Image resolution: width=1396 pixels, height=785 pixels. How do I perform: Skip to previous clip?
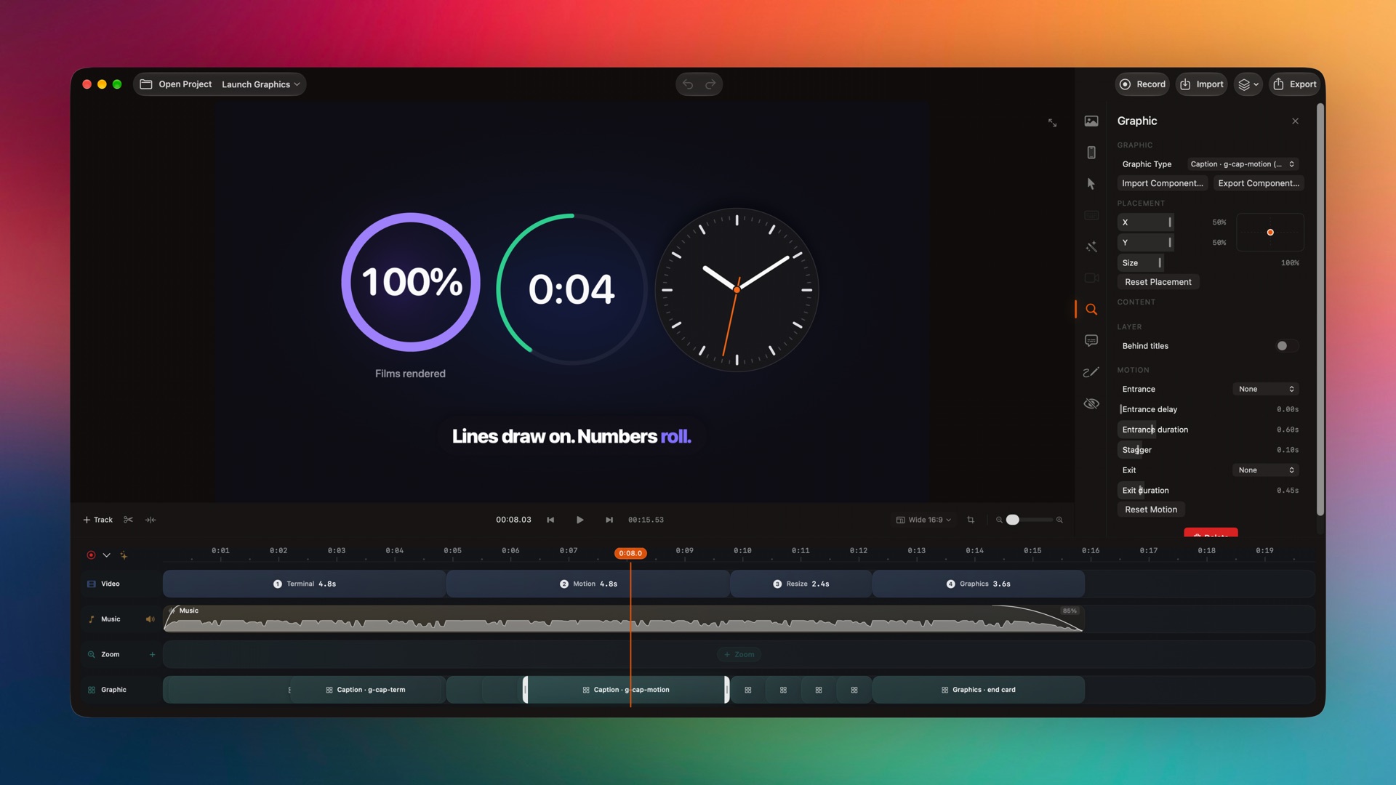(551, 520)
